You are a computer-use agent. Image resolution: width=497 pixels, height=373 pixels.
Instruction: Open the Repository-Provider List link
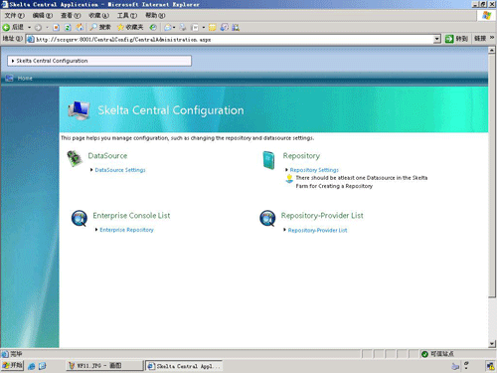click(x=317, y=230)
